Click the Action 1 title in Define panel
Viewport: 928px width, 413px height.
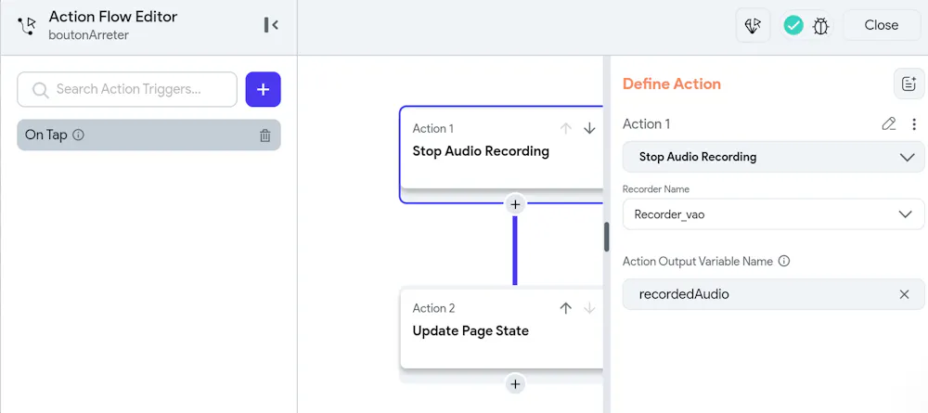tap(646, 123)
